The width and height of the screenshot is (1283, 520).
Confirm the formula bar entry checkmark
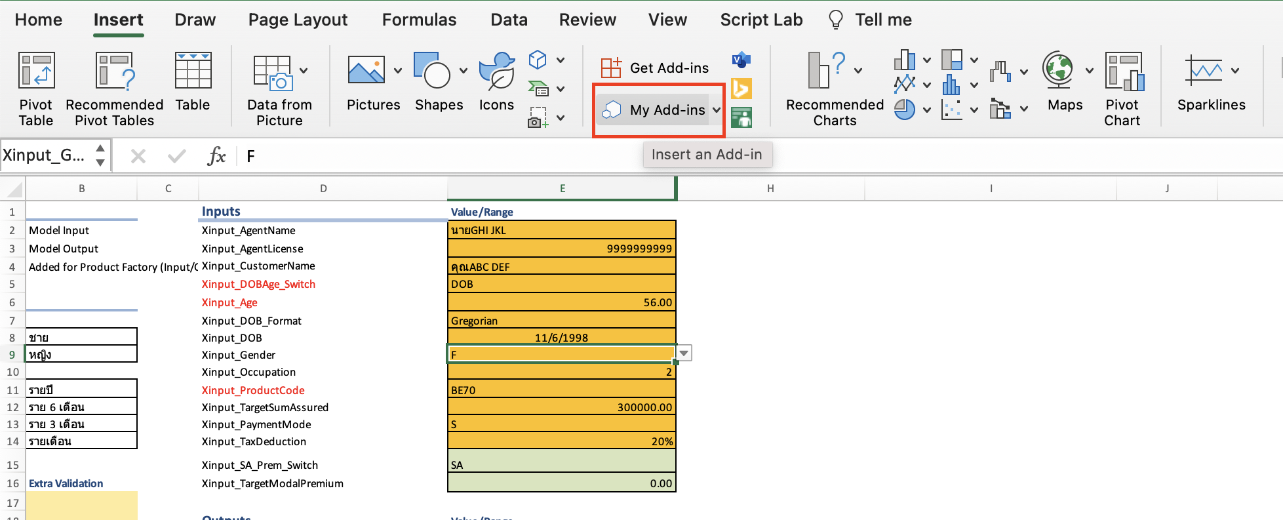[176, 156]
